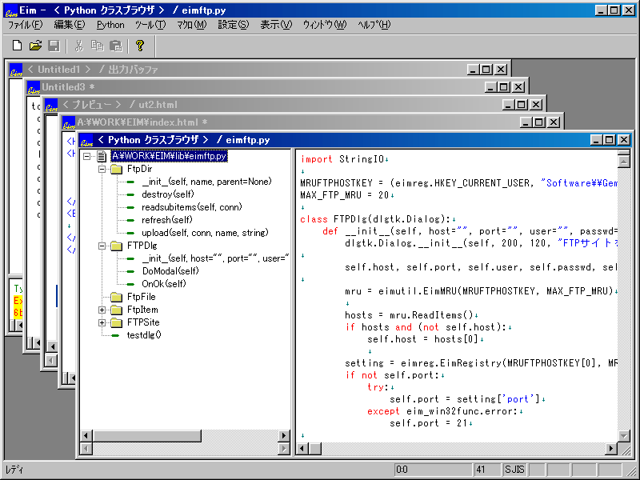Click the tree pane horizontal scrollbar thumb
640x480 pixels.
pos(147,436)
